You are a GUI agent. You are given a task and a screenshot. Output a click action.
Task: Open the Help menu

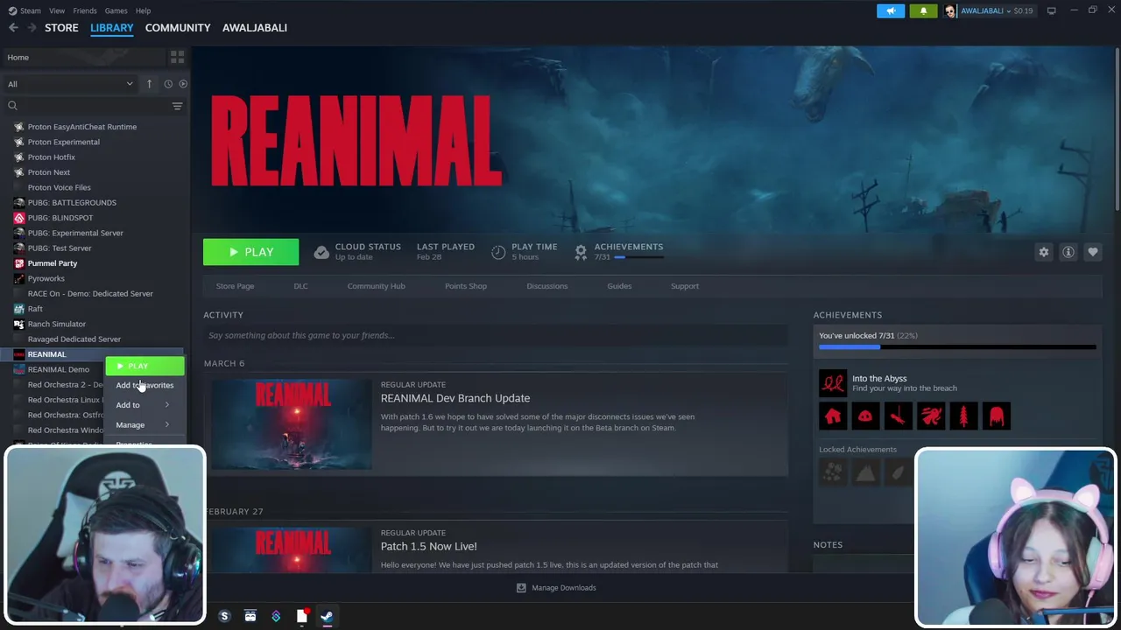[x=143, y=10]
